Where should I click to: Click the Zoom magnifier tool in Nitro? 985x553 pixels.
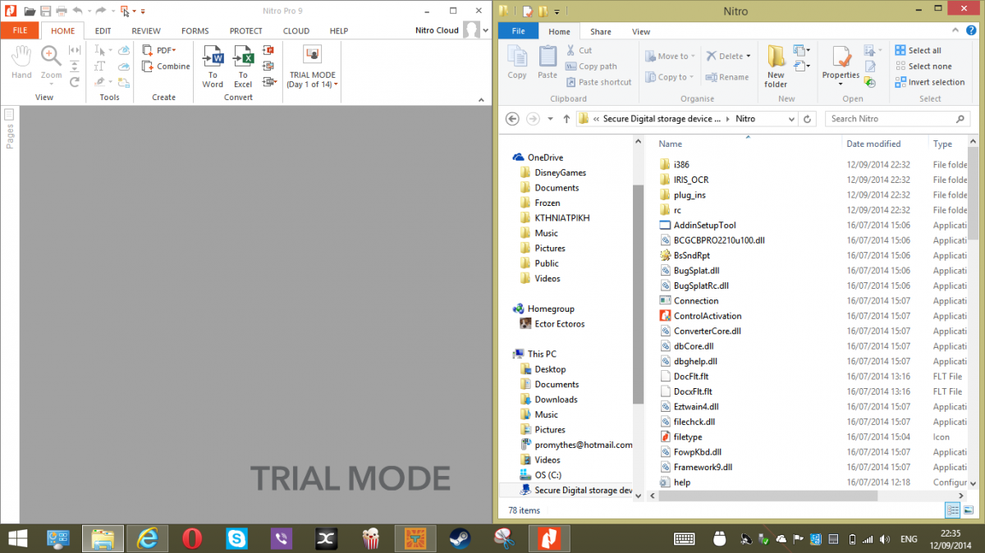click(x=51, y=57)
